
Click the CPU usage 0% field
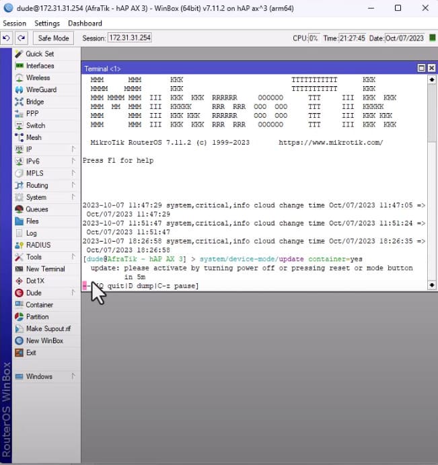[313, 38]
